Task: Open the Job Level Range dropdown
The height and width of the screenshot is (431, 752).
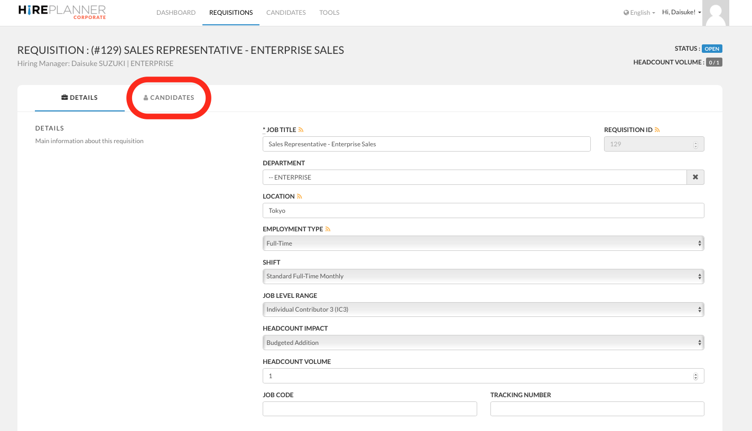Action: (483, 310)
